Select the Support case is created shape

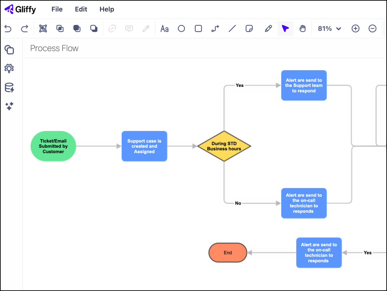point(144,146)
